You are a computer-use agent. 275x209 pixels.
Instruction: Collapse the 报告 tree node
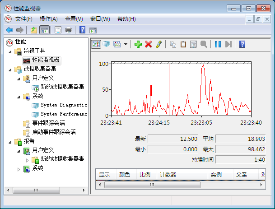10,142
